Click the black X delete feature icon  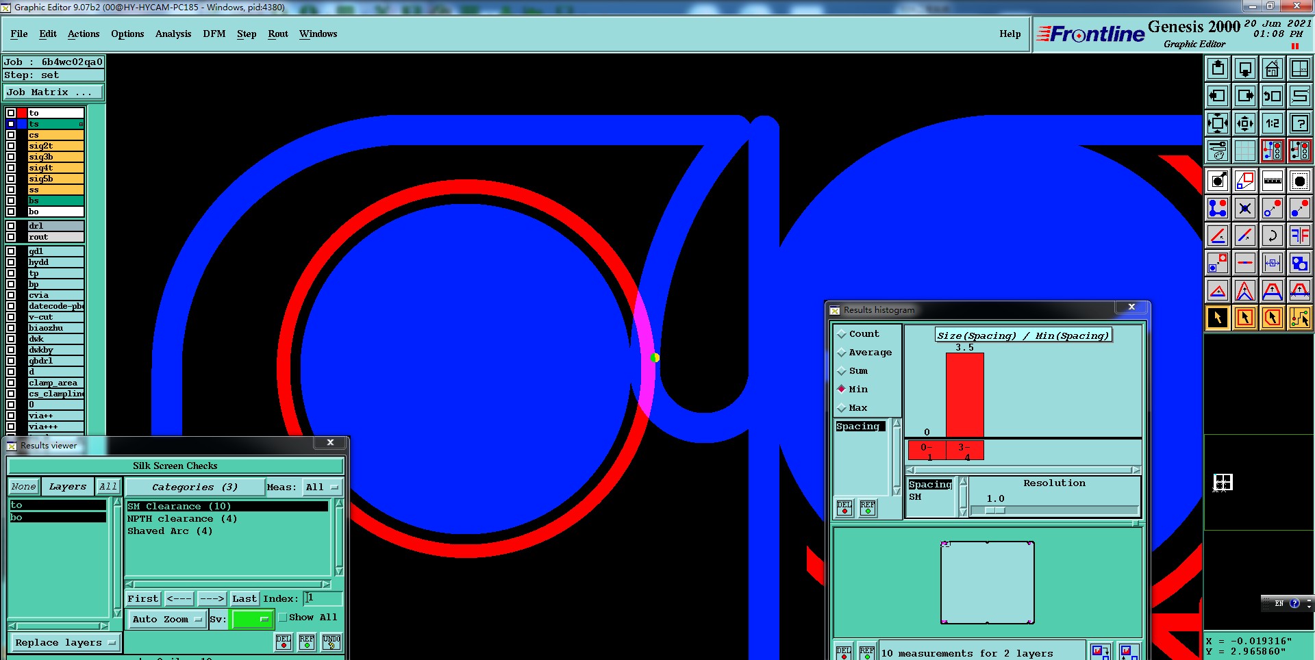[1245, 208]
